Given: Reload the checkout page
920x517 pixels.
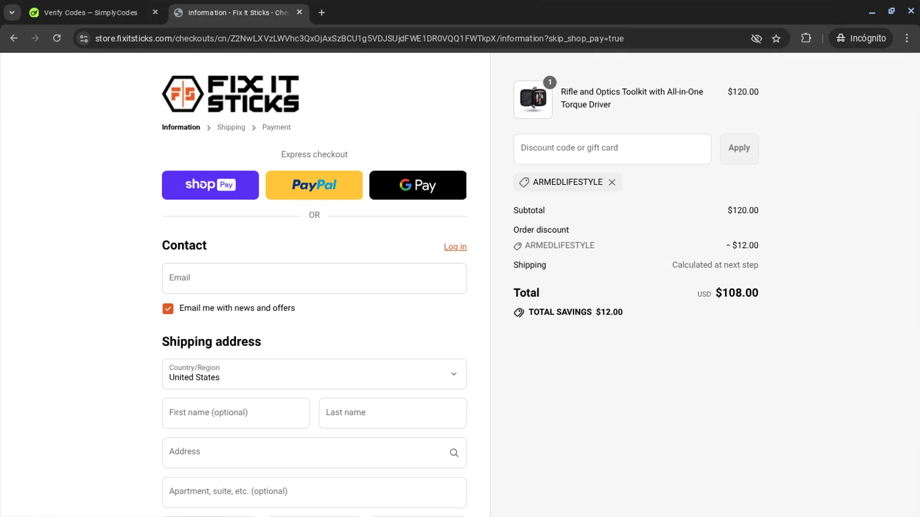Looking at the screenshot, I should point(56,38).
